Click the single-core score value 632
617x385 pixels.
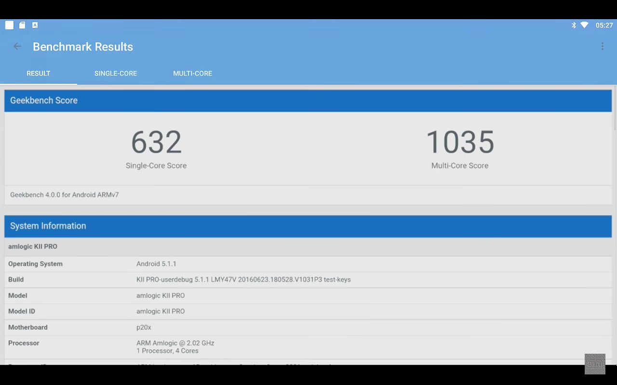tap(156, 142)
